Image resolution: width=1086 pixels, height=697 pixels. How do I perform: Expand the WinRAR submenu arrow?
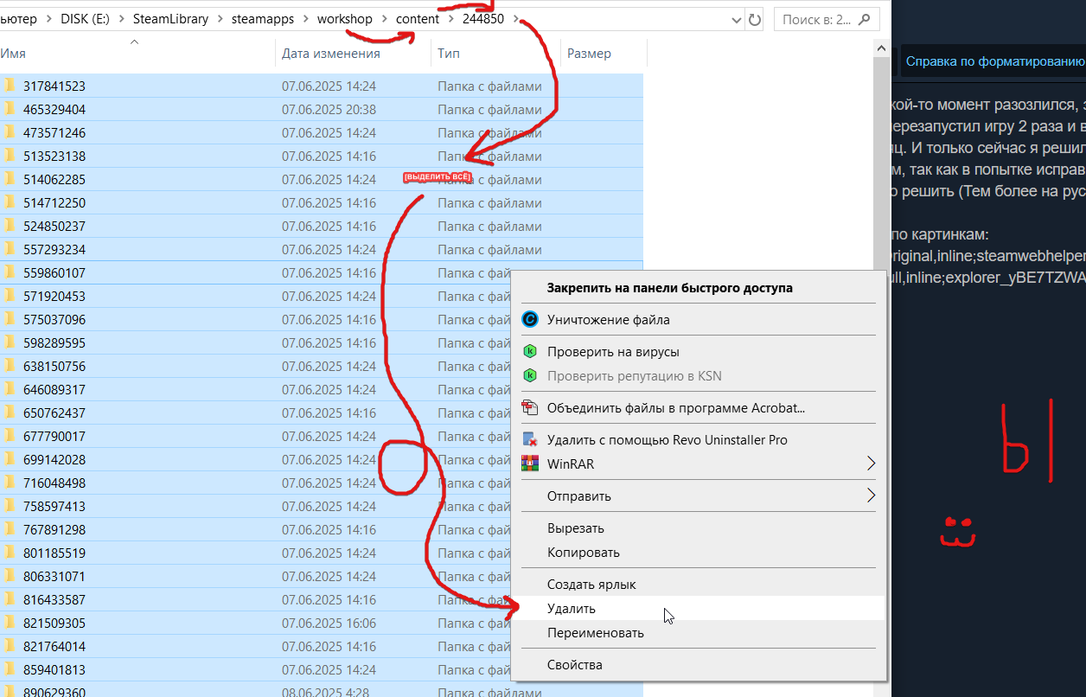click(x=871, y=464)
